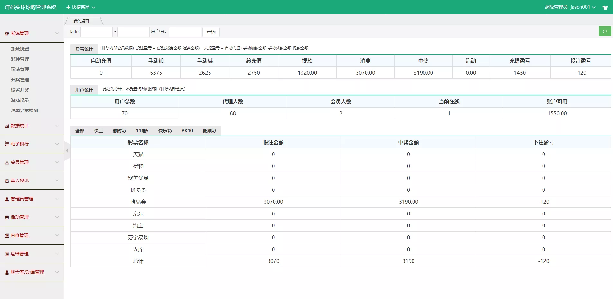
Task: Expand the 运维管理 menu chevron
Action: [57, 254]
